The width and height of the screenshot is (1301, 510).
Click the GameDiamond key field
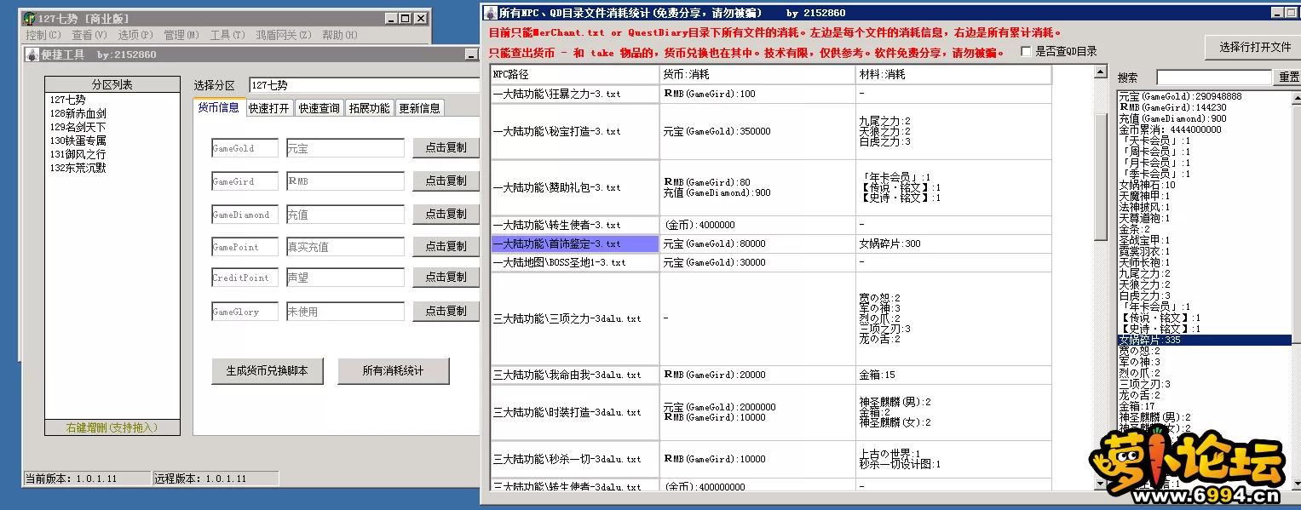tap(245, 215)
